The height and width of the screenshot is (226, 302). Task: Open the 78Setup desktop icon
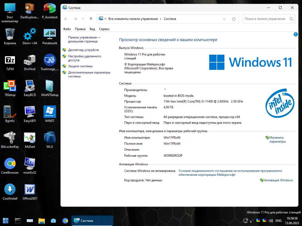point(10,88)
